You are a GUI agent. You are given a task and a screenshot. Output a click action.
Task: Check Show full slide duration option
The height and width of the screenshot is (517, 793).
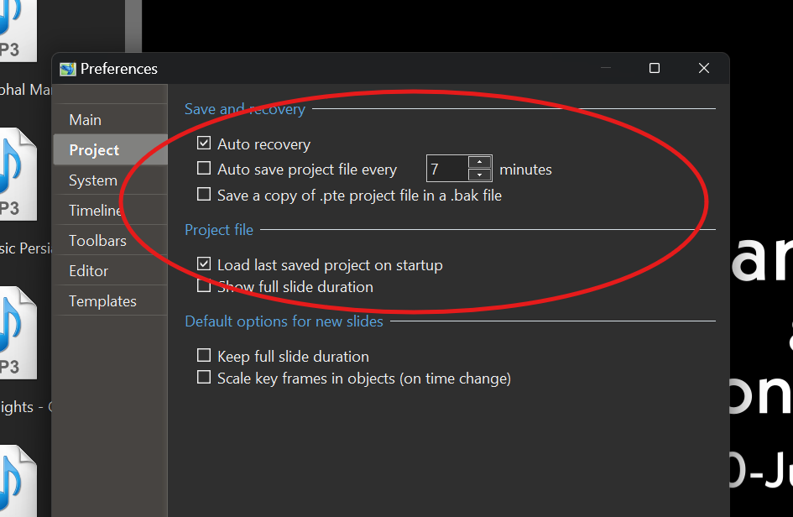[204, 286]
